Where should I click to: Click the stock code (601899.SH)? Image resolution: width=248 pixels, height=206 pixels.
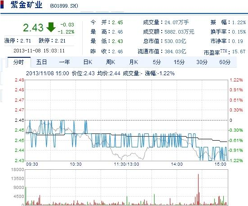pos(64,6)
